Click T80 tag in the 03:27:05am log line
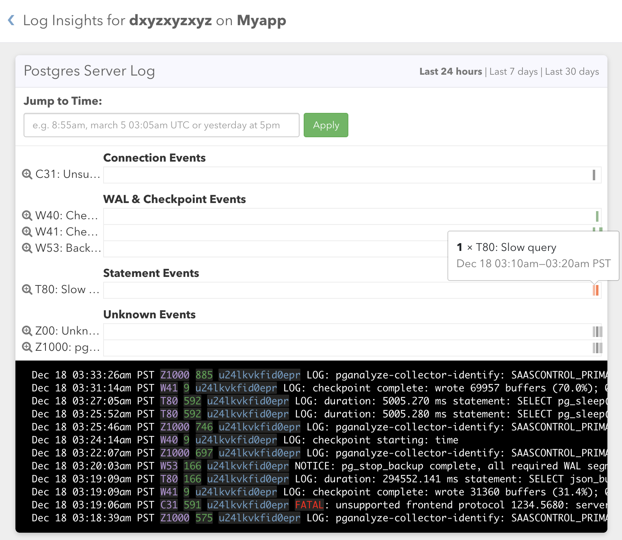 point(169,401)
